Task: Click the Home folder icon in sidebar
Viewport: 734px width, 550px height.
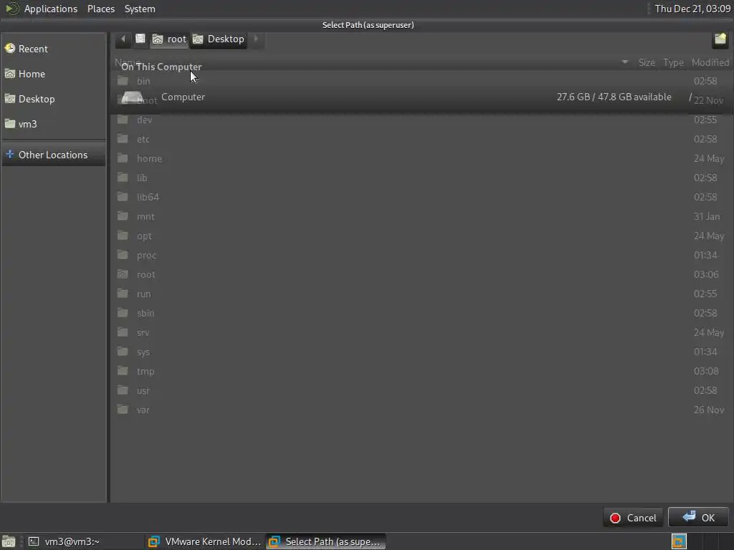Action: tap(10, 74)
